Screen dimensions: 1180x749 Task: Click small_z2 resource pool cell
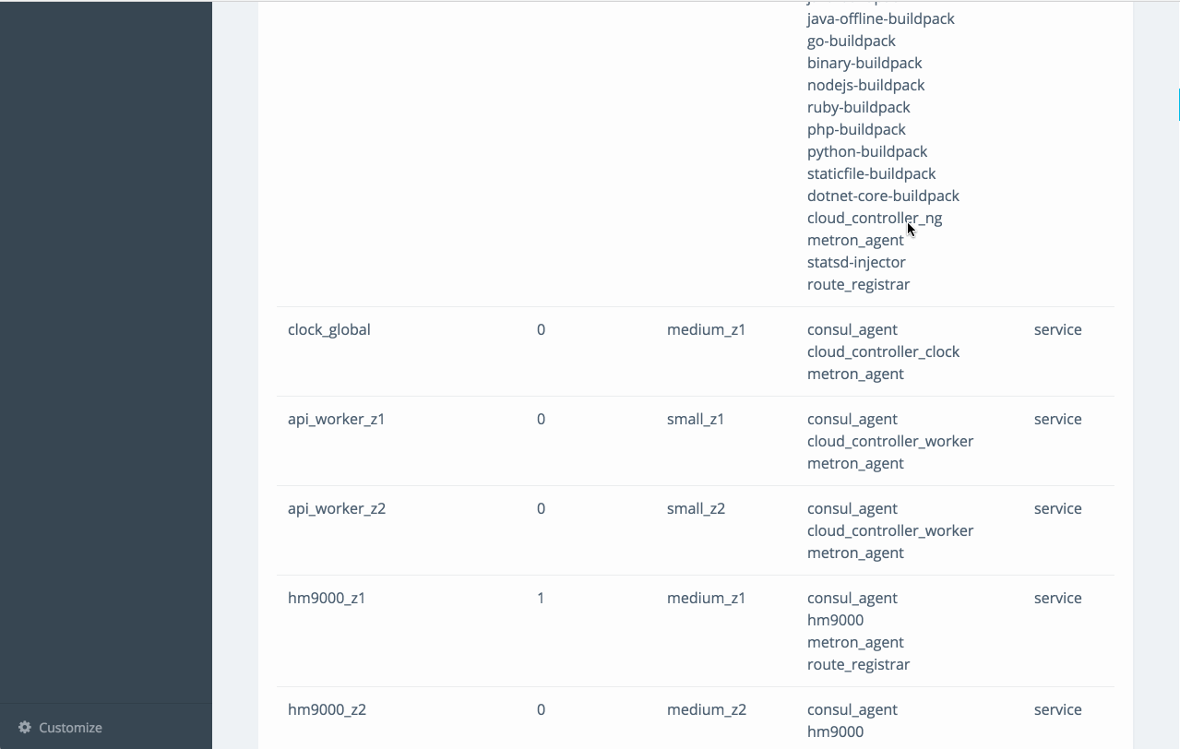pos(697,509)
